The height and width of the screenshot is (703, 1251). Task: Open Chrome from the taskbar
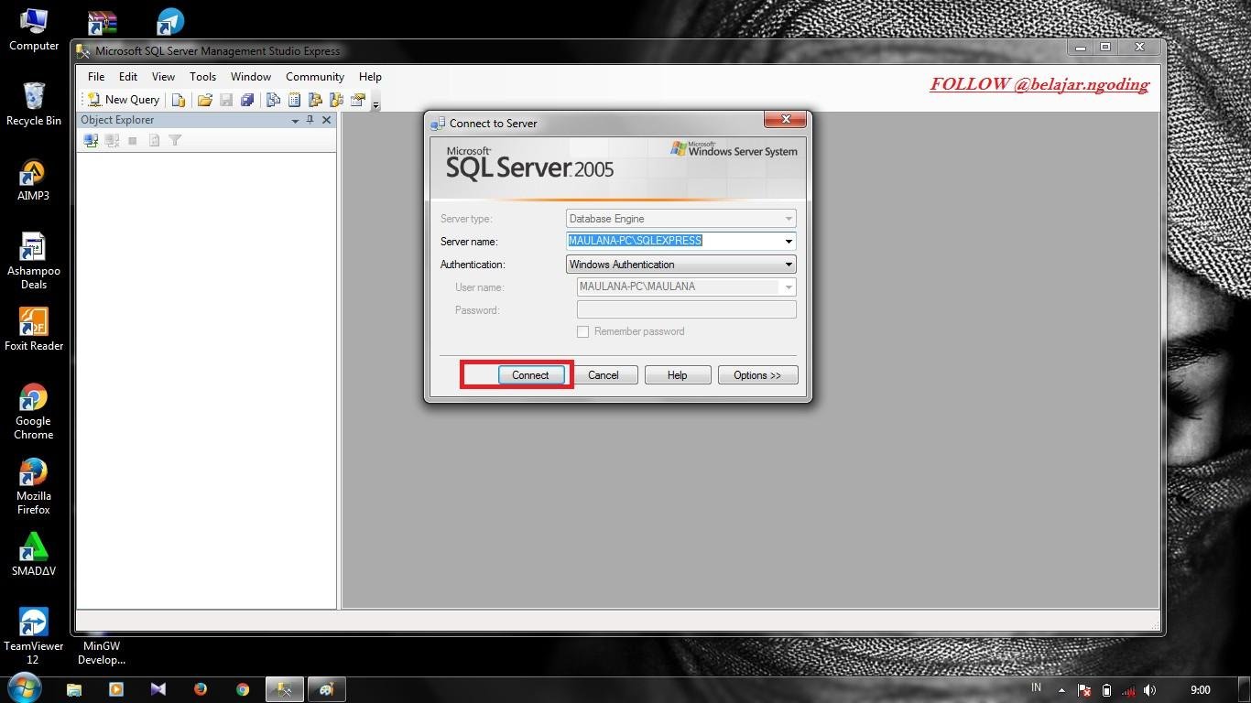pos(243,689)
